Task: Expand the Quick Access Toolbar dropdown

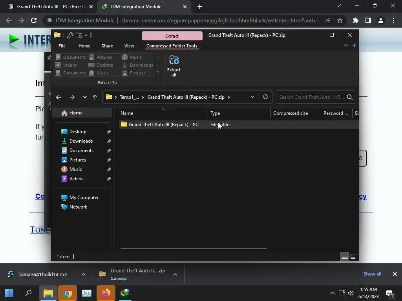Action: point(86,35)
